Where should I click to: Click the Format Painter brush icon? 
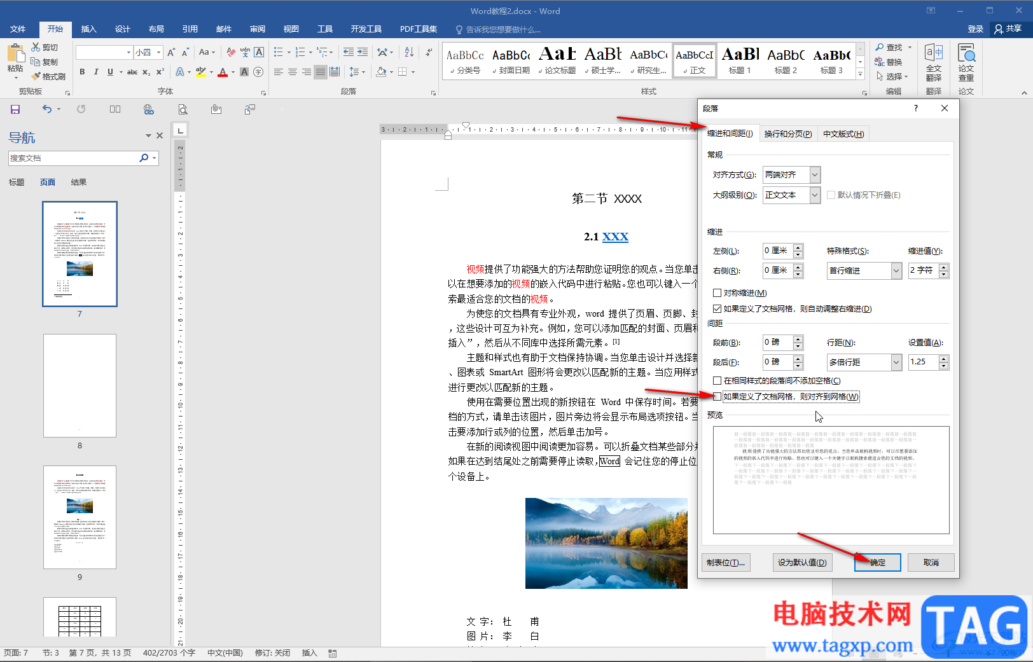(36, 76)
